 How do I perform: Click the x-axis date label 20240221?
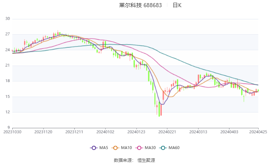coord(167,132)
